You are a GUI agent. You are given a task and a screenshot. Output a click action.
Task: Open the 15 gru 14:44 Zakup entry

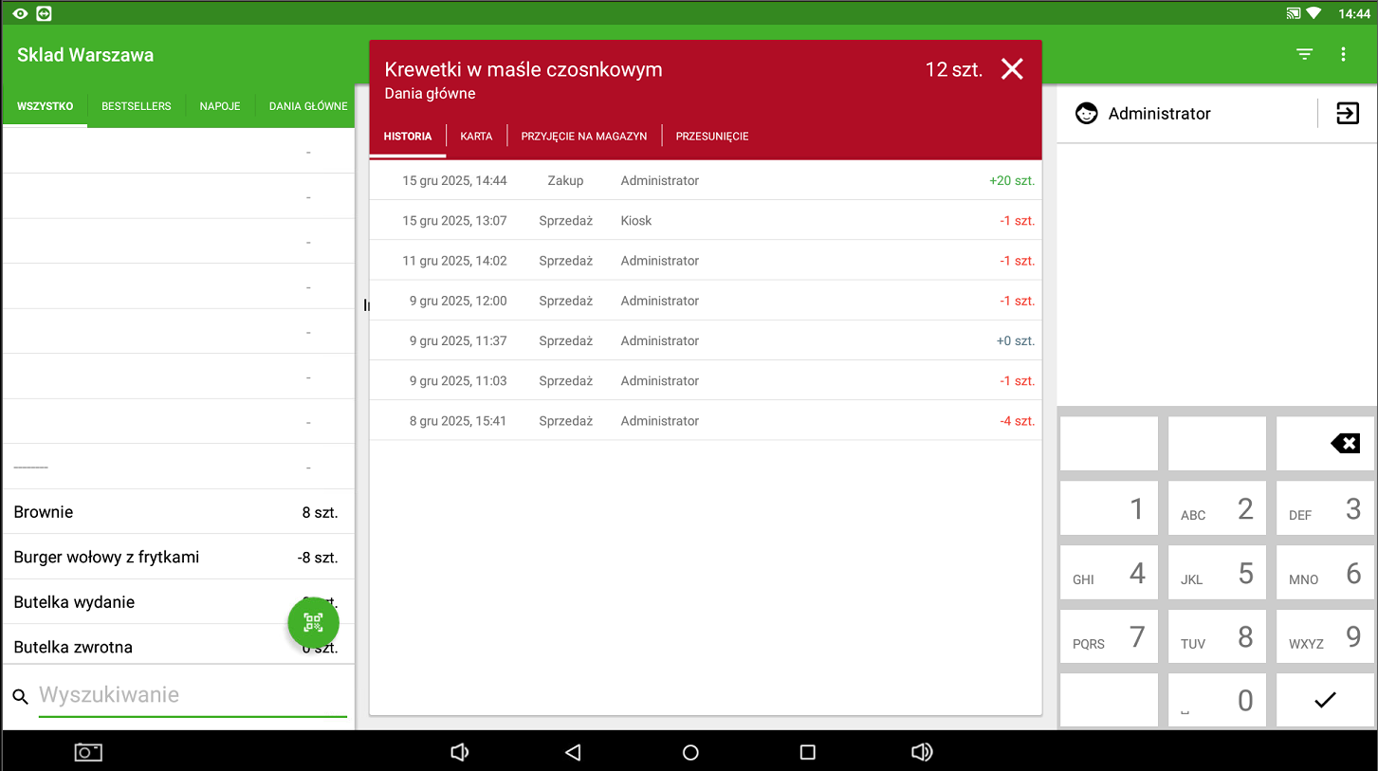tap(705, 180)
